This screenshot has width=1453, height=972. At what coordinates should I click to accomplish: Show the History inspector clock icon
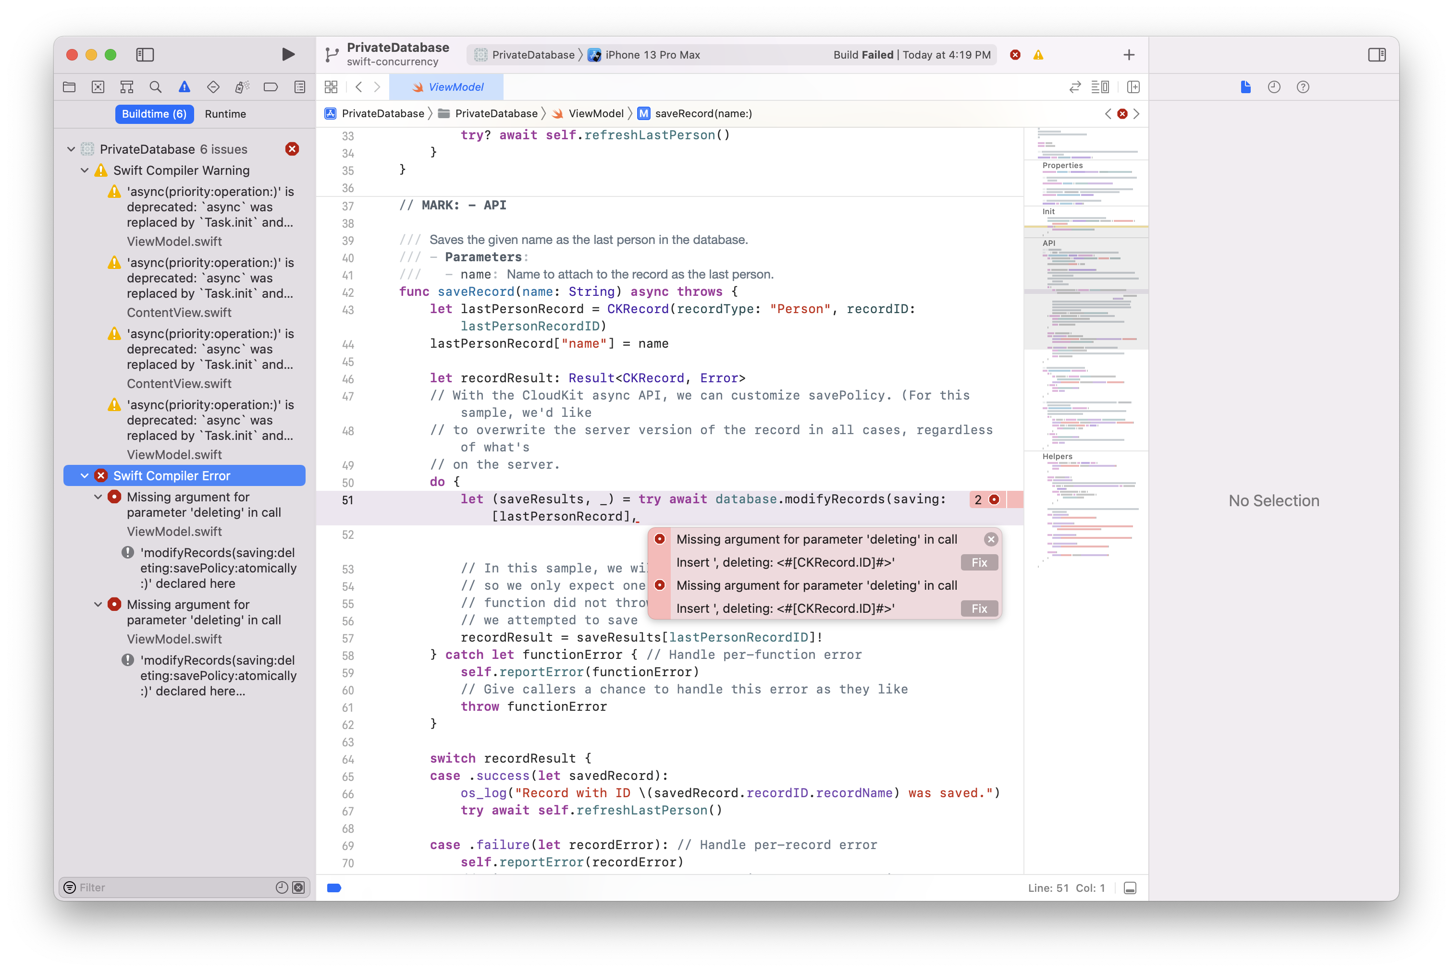[x=1274, y=87]
